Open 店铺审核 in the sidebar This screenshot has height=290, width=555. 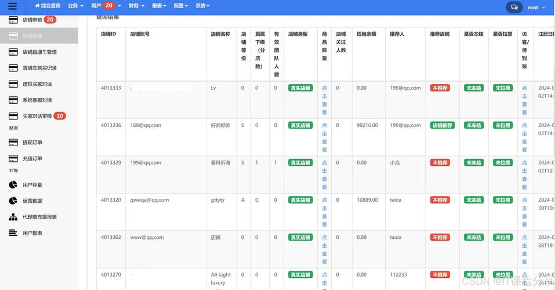click(32, 20)
